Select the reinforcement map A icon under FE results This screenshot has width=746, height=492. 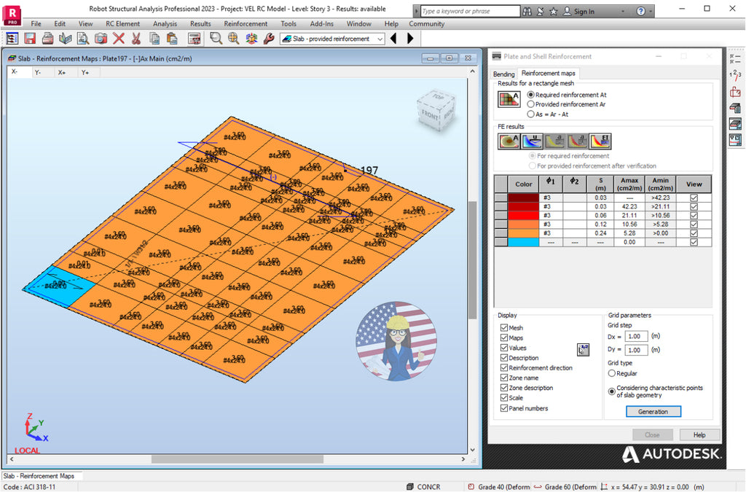pos(508,141)
